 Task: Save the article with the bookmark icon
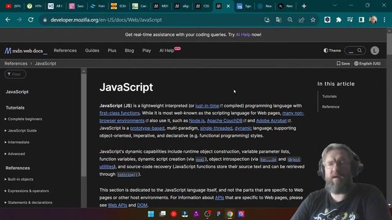[343, 64]
